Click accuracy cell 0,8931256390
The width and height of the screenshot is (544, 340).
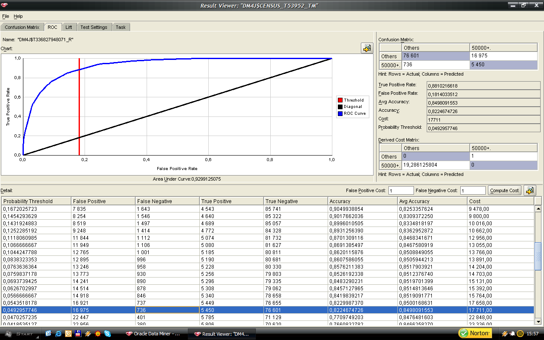coord(363,230)
